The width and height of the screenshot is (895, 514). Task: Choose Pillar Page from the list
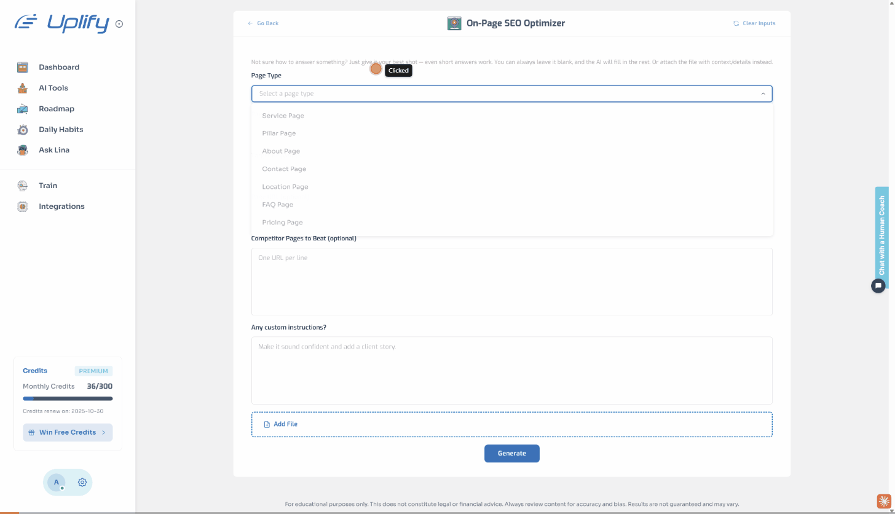pos(278,133)
